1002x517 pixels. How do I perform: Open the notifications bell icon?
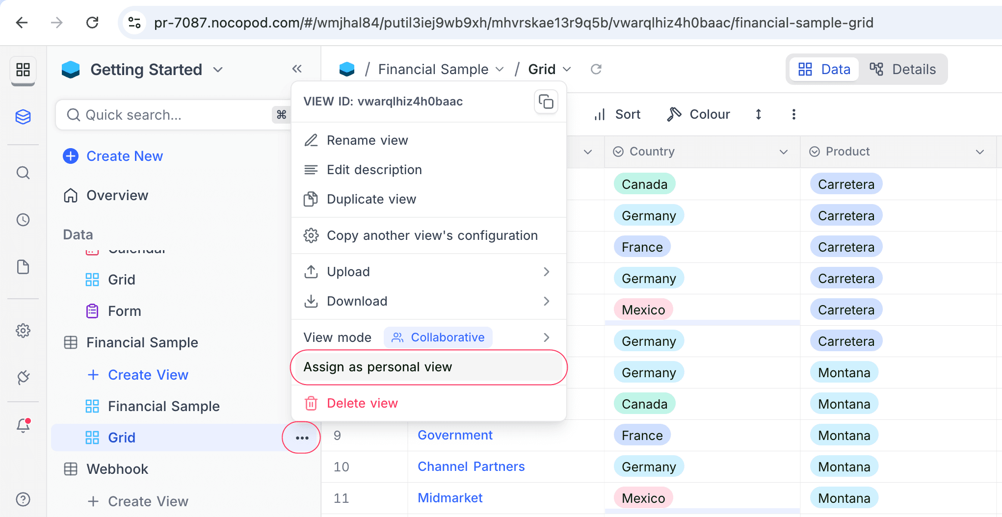[23, 425]
